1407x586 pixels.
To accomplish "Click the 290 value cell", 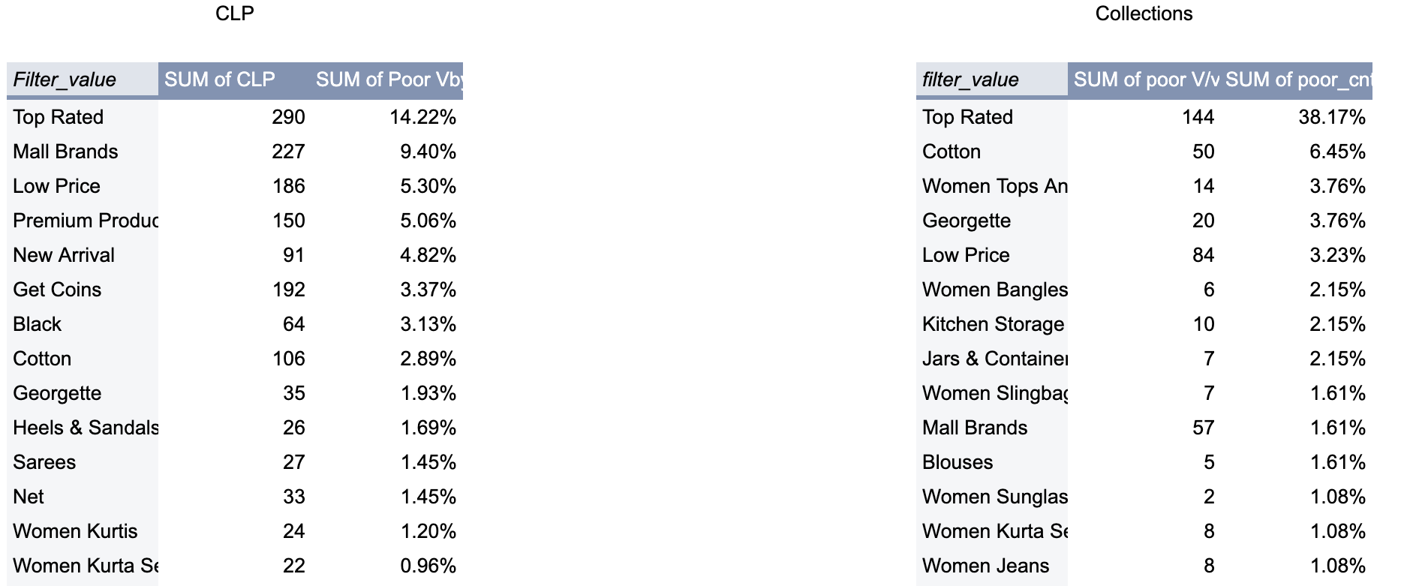I will coord(288,117).
